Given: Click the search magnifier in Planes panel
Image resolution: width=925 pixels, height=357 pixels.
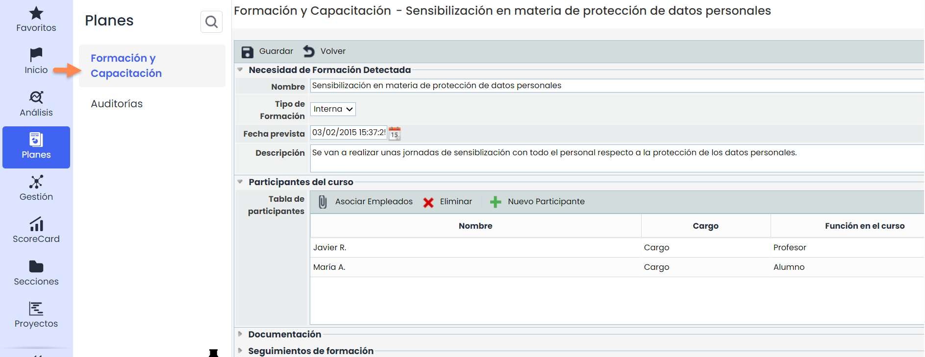Looking at the screenshot, I should point(211,22).
